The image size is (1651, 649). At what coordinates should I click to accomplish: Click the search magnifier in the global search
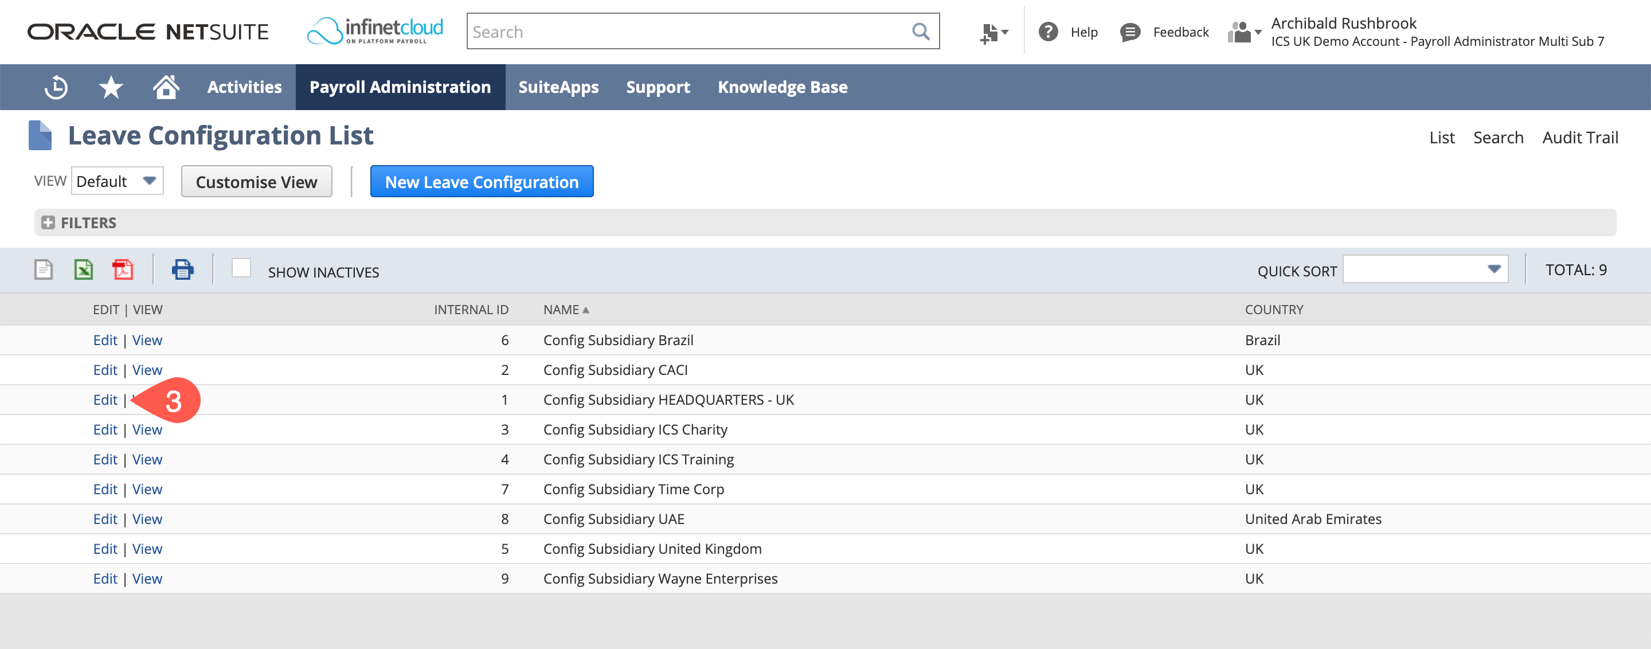tap(921, 31)
